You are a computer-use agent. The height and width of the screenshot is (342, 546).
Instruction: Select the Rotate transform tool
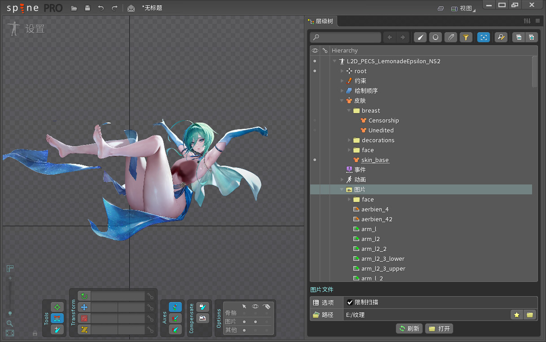point(84,296)
